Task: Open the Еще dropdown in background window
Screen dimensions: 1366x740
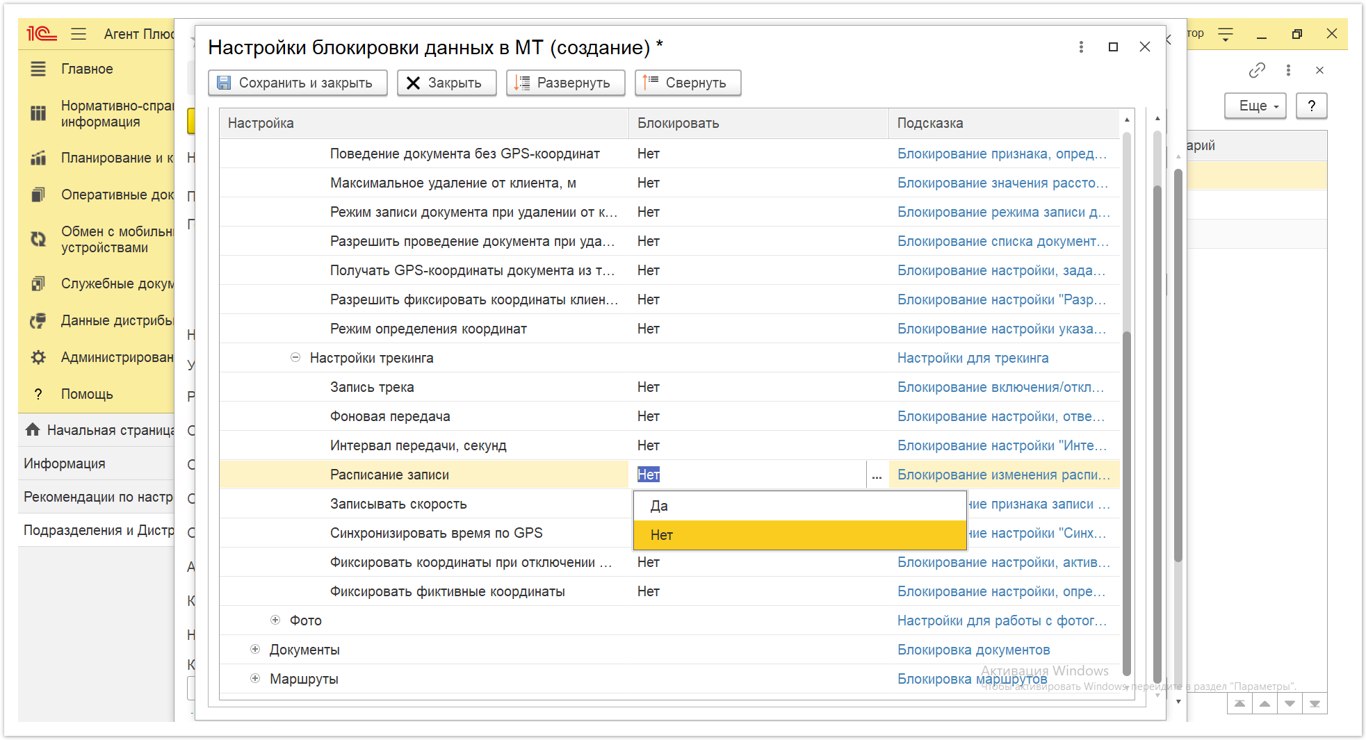Action: (x=1255, y=106)
